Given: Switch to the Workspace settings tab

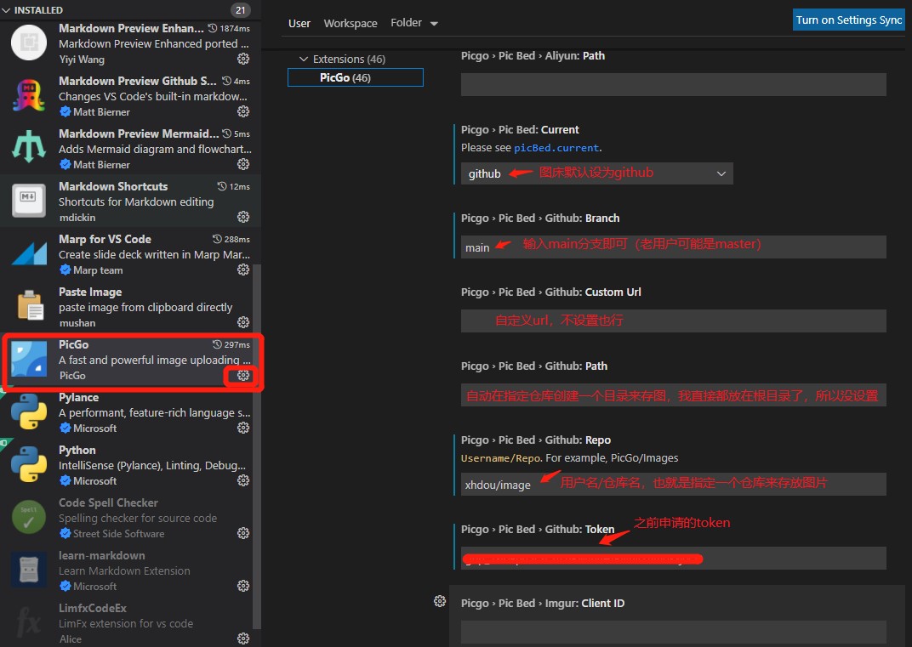Looking at the screenshot, I should tap(351, 23).
